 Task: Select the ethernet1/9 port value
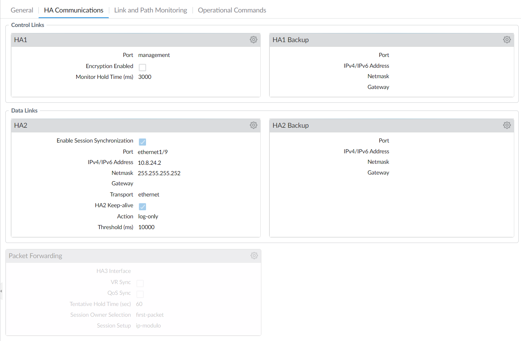point(152,152)
